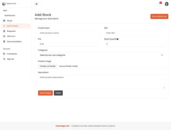
Task: Focus the Produit Nom input field
Action: coord(68,33)
